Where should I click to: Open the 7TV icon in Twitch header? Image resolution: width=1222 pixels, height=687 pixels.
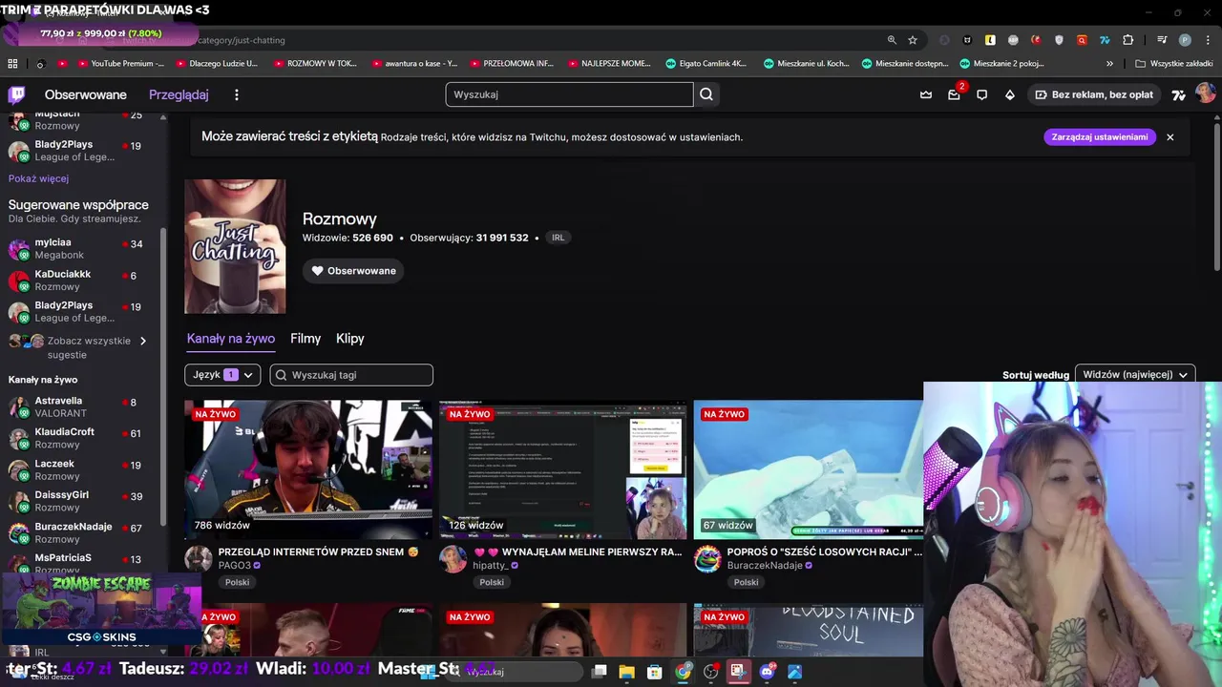tap(1179, 94)
